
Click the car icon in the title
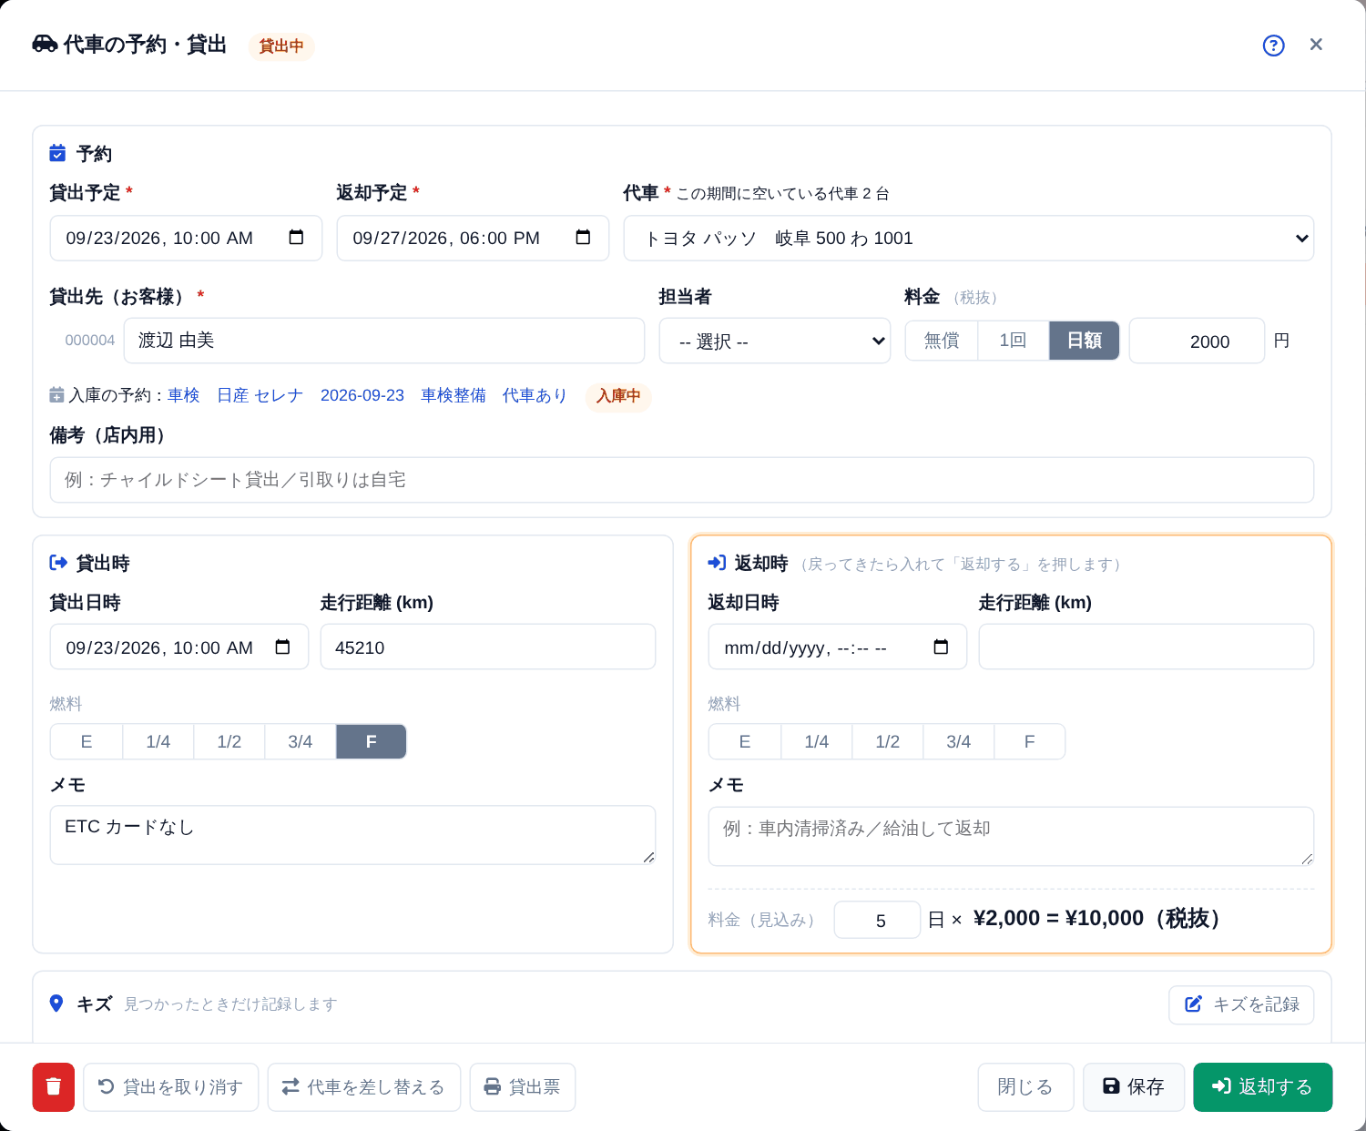45,44
